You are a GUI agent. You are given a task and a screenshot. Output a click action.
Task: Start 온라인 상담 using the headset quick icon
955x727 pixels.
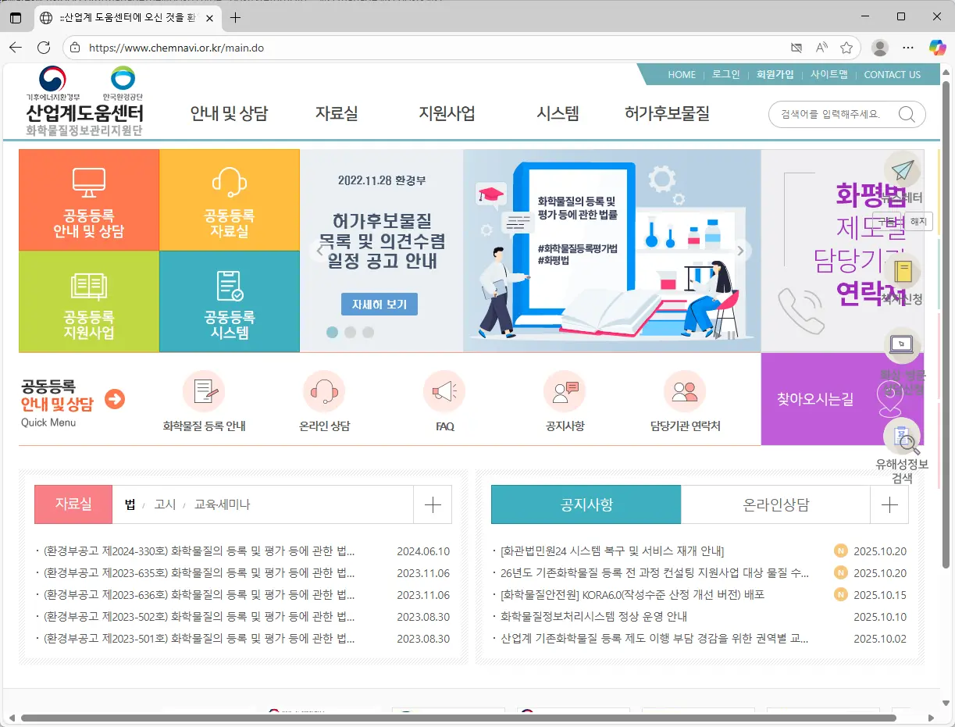(x=325, y=392)
